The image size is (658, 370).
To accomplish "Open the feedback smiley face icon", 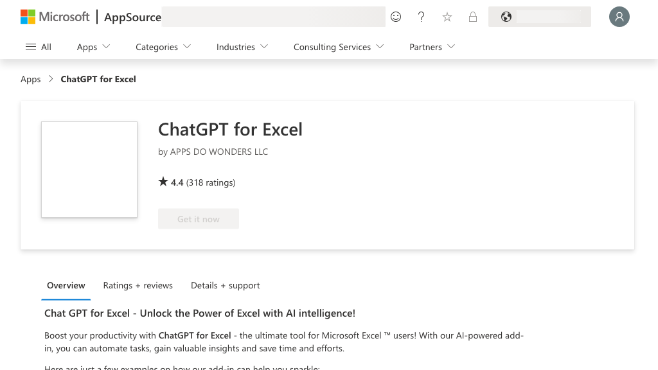I will point(396,17).
